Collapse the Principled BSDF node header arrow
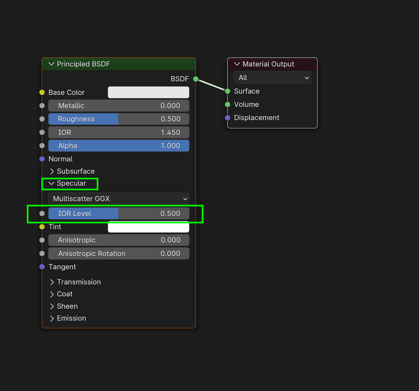419x391 pixels. point(51,64)
